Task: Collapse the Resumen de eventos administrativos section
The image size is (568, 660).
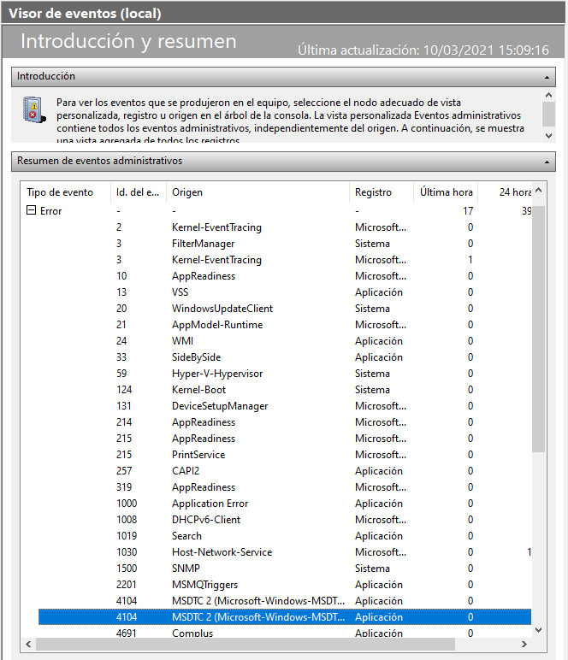Action: pyautogui.click(x=547, y=162)
